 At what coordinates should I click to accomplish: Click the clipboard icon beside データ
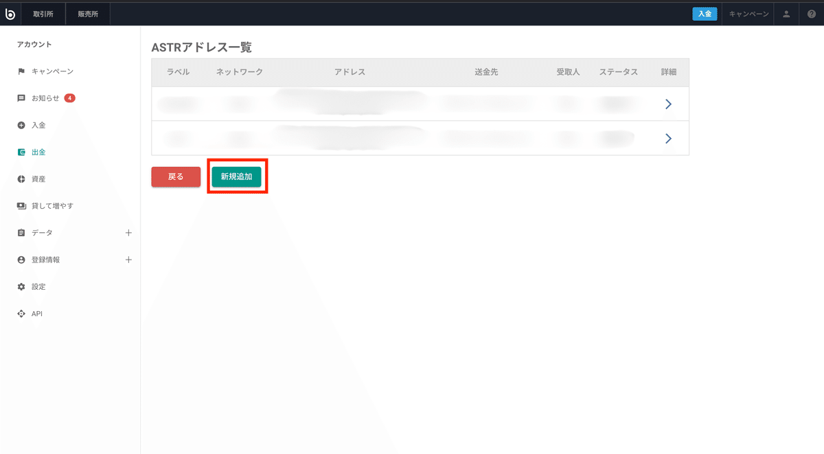[x=21, y=233]
